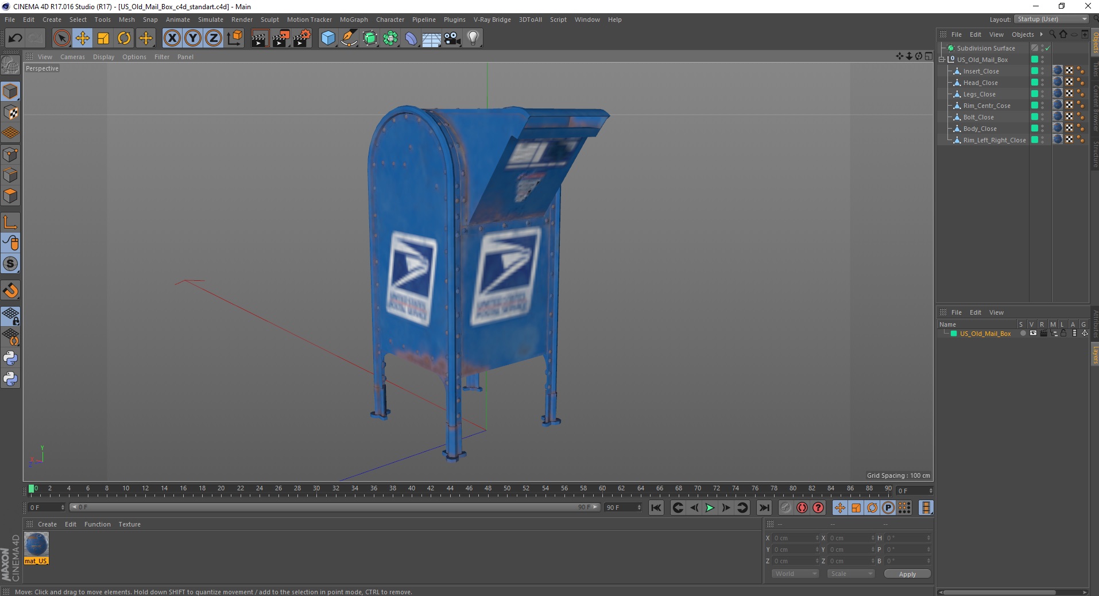
Task: Open viewport Cameras menu
Action: point(72,57)
